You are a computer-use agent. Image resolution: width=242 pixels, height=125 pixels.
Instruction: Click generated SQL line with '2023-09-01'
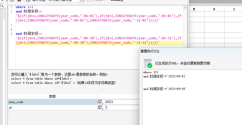[164, 76]
